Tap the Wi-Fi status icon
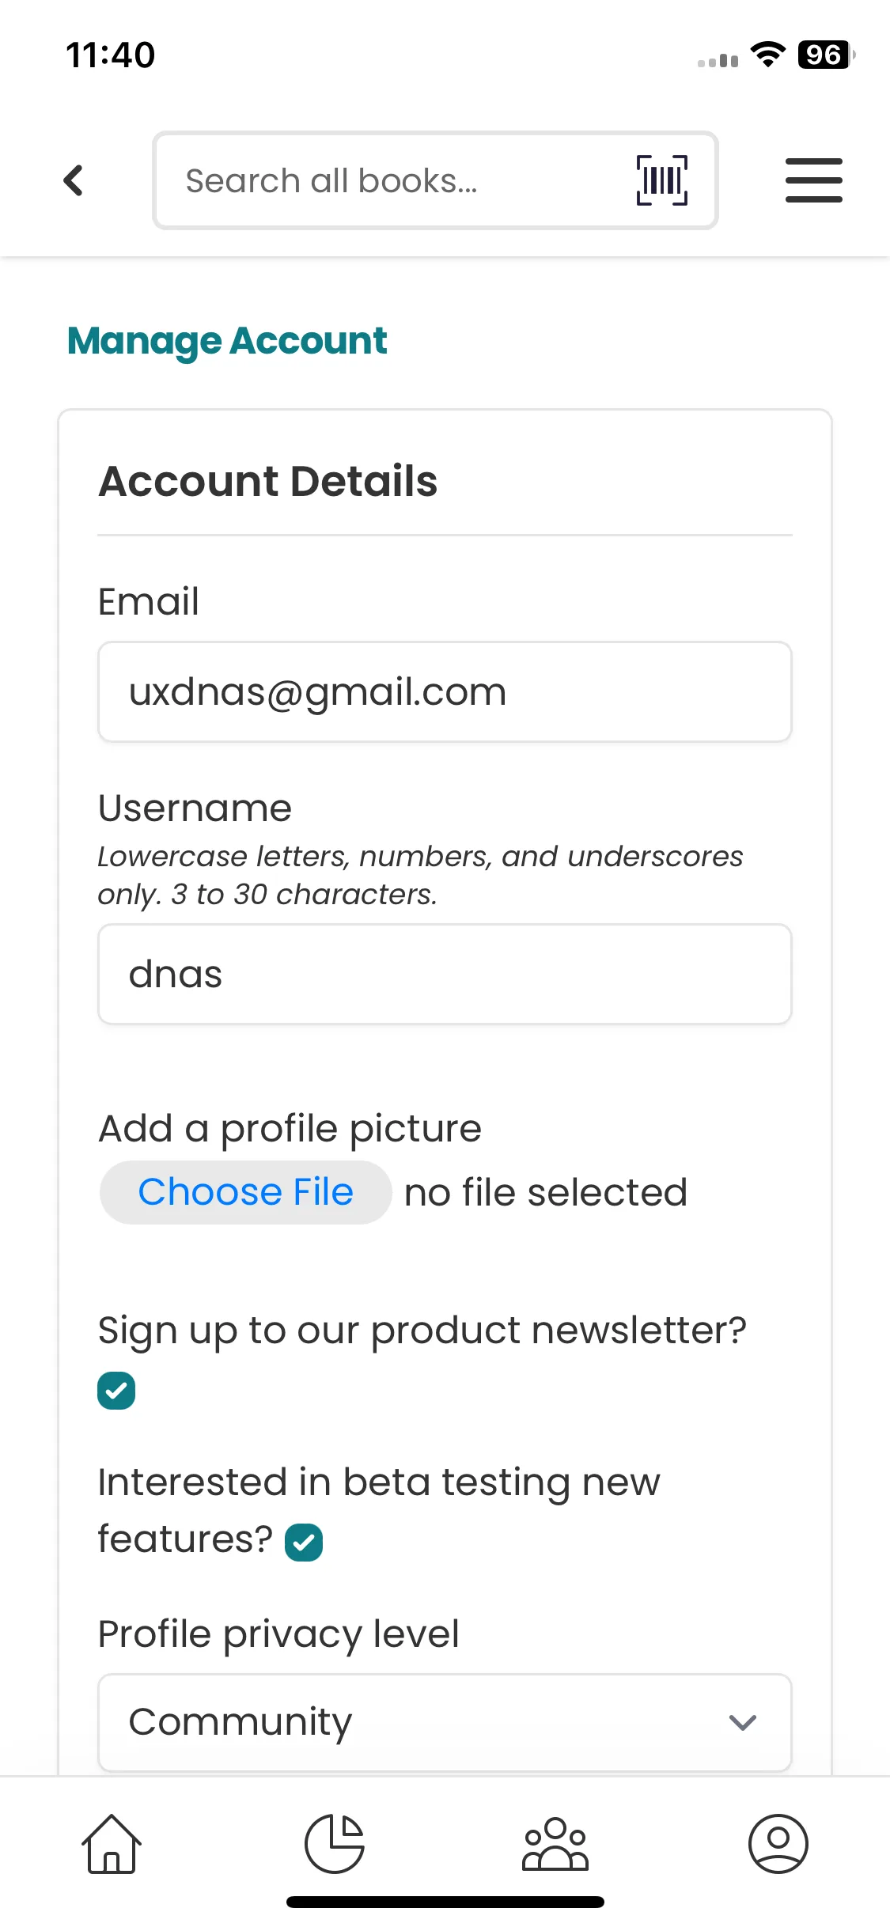This screenshot has height=1927, width=890. (767, 55)
